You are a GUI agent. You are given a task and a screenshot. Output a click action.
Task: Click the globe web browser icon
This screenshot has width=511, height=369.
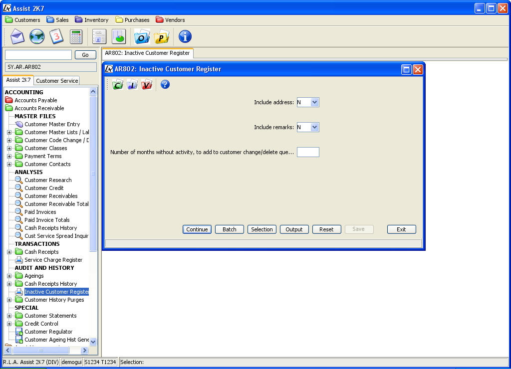coord(37,36)
